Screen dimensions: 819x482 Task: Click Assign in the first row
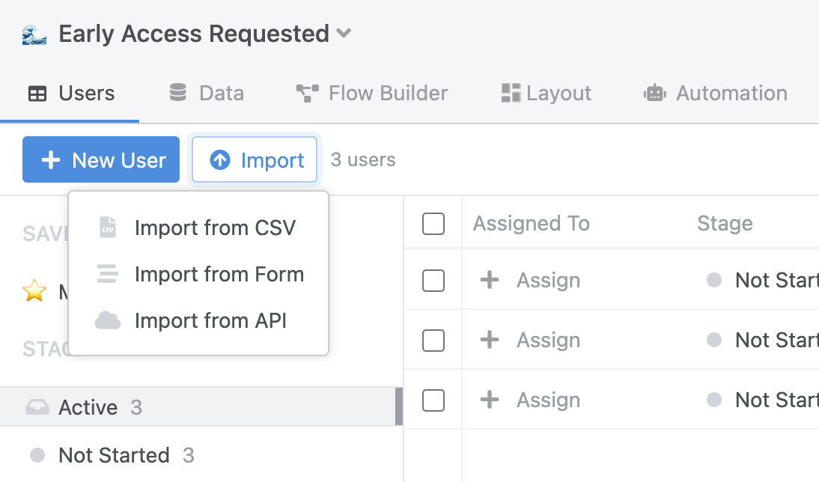529,281
